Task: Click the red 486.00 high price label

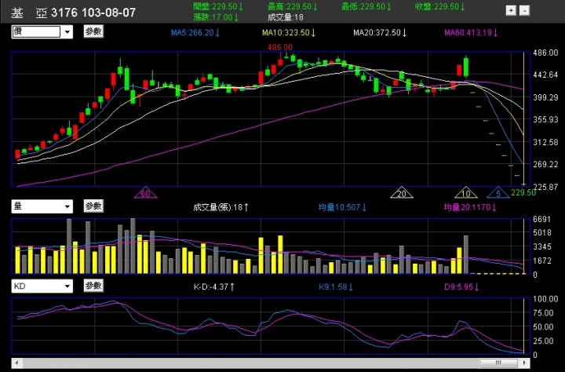Action: (280, 47)
